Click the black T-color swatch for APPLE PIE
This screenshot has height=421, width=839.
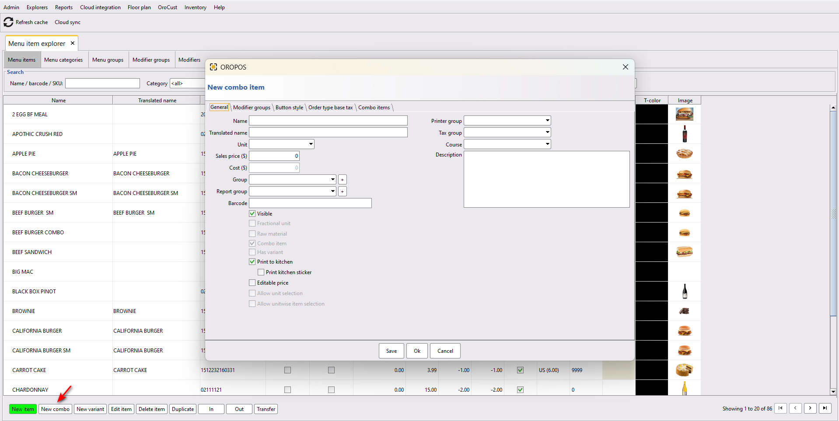pyautogui.click(x=652, y=154)
